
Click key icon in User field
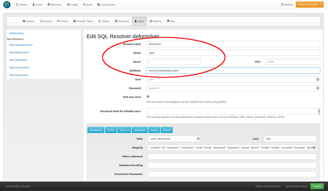coord(318,79)
